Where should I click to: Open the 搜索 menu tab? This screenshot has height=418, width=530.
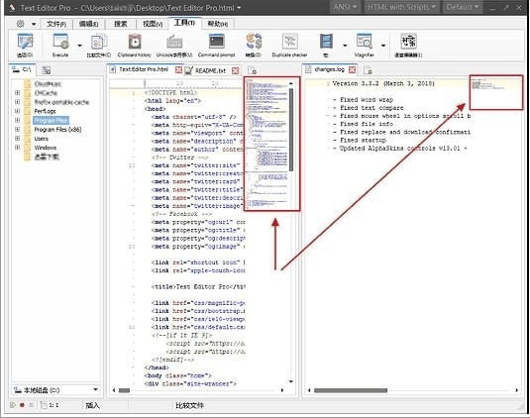120,24
